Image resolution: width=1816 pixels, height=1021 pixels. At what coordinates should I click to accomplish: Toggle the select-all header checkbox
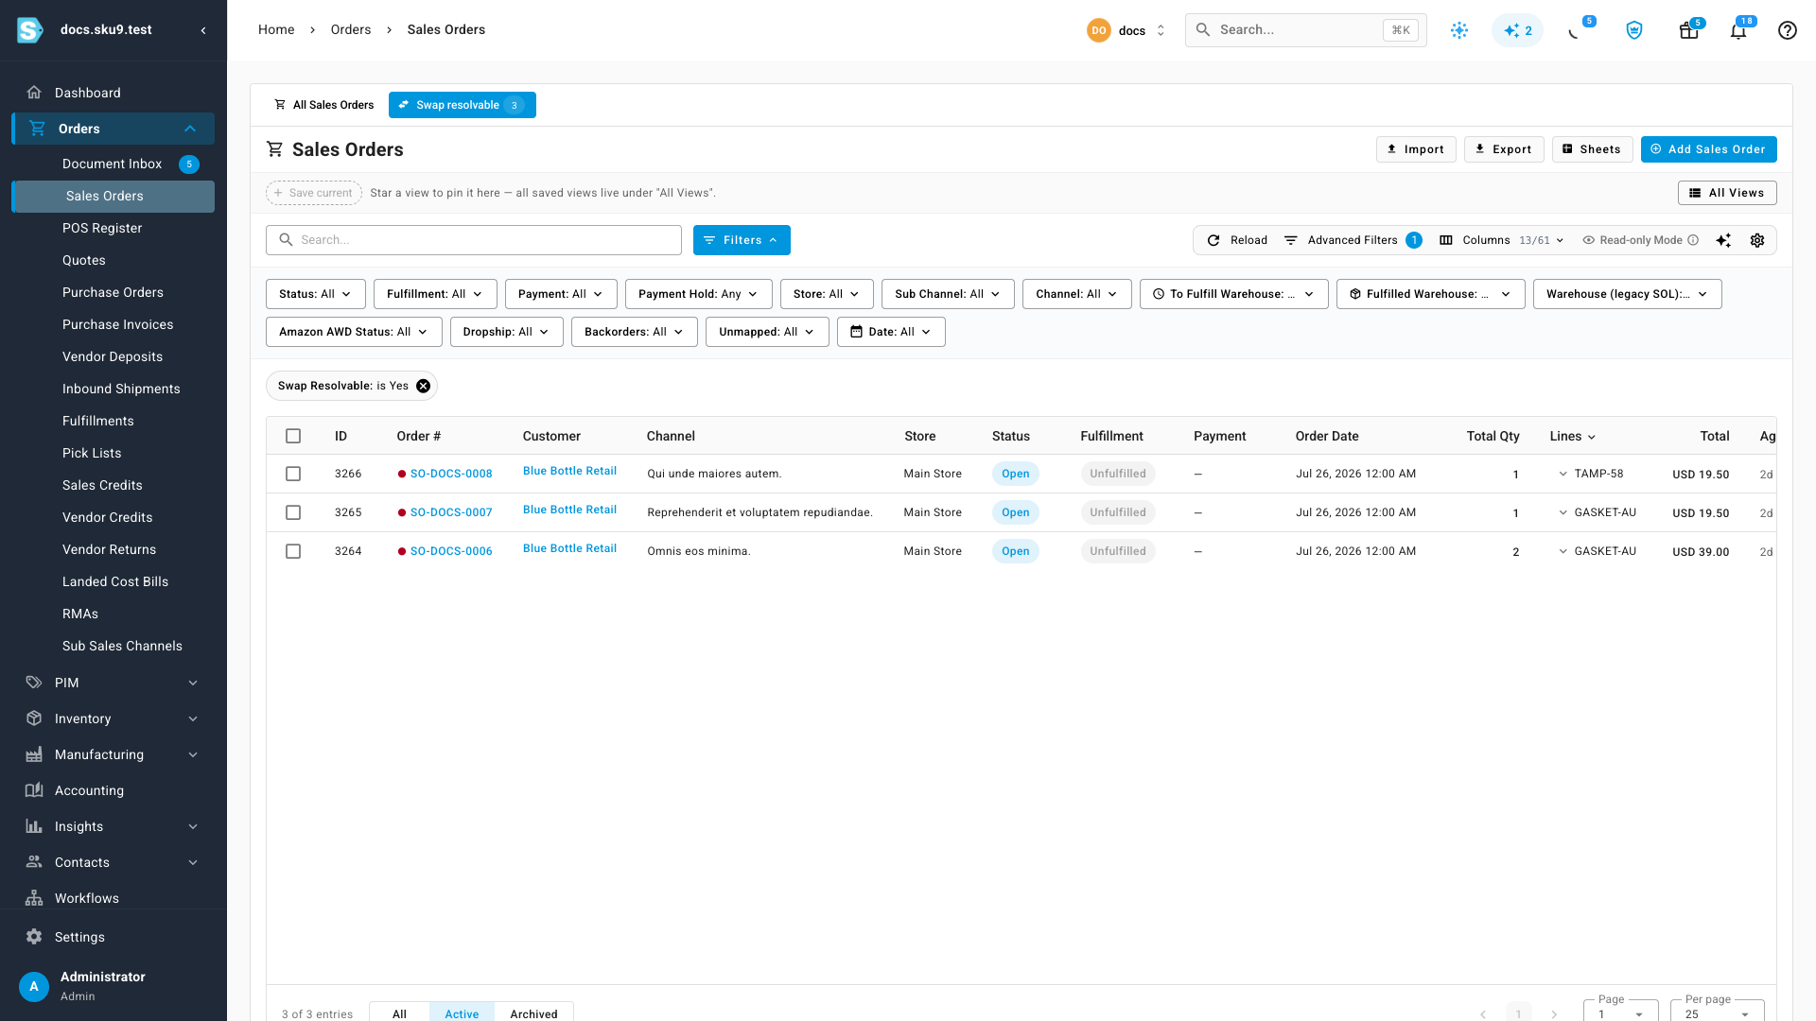[293, 436]
